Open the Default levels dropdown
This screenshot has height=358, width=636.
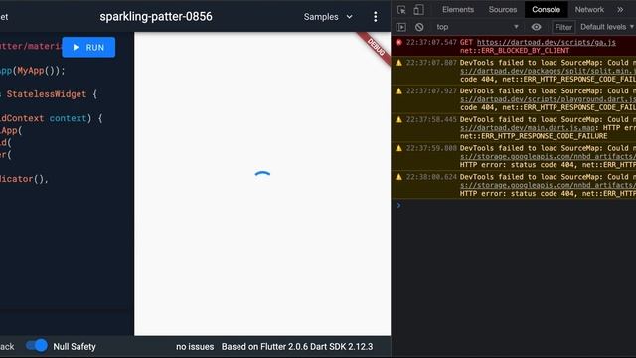tap(607, 27)
